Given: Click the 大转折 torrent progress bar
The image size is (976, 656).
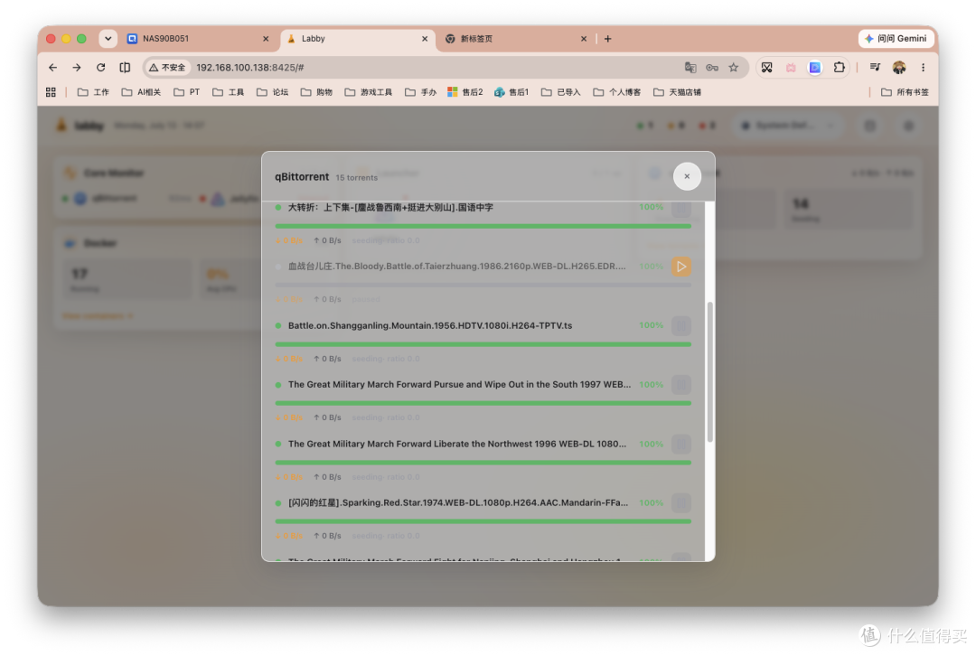Looking at the screenshot, I should pyautogui.click(x=483, y=226).
